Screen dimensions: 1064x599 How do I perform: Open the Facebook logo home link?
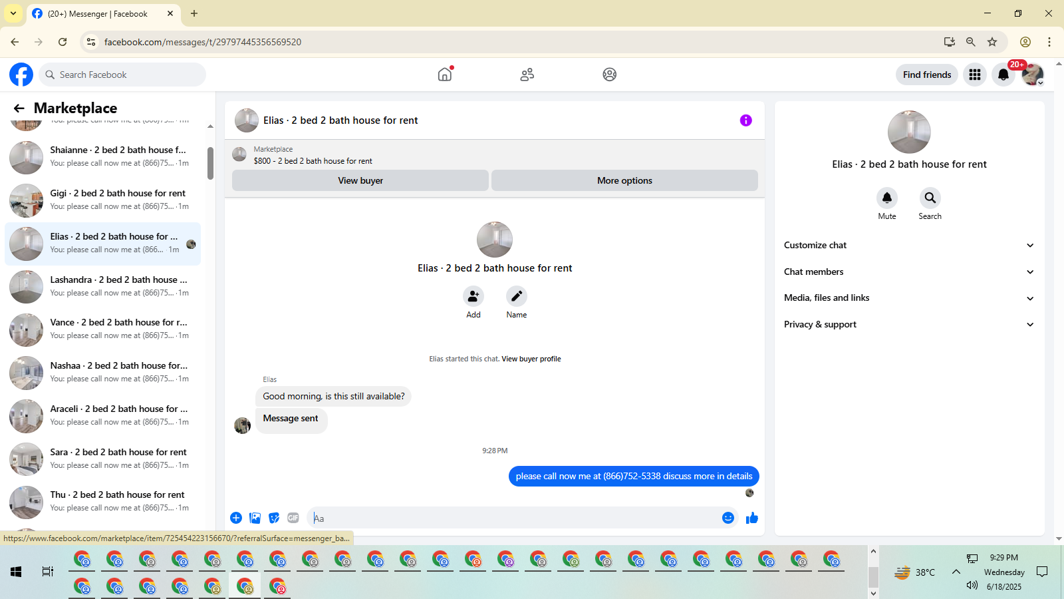[21, 75]
